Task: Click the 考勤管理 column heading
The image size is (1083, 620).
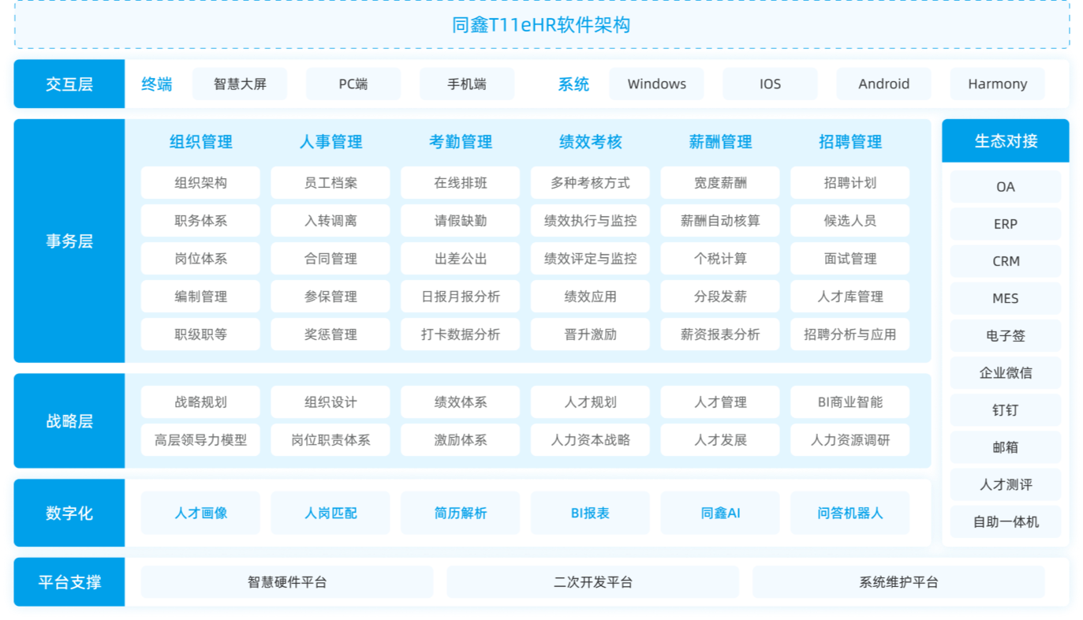Action: point(461,142)
